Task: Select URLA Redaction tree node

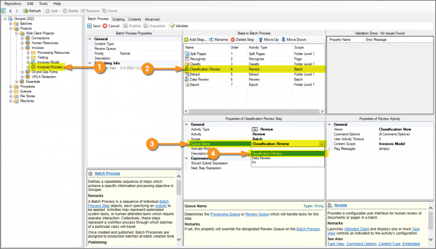Action: pos(44,77)
